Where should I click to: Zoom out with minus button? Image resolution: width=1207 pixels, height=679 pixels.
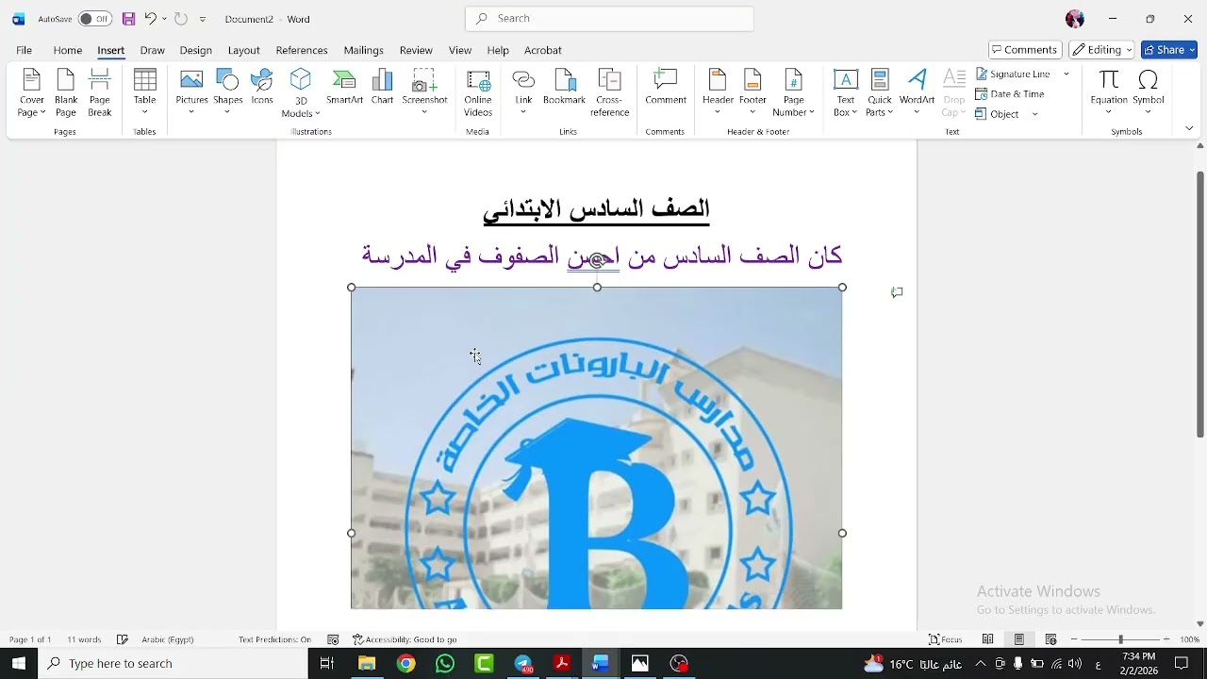1074,639
